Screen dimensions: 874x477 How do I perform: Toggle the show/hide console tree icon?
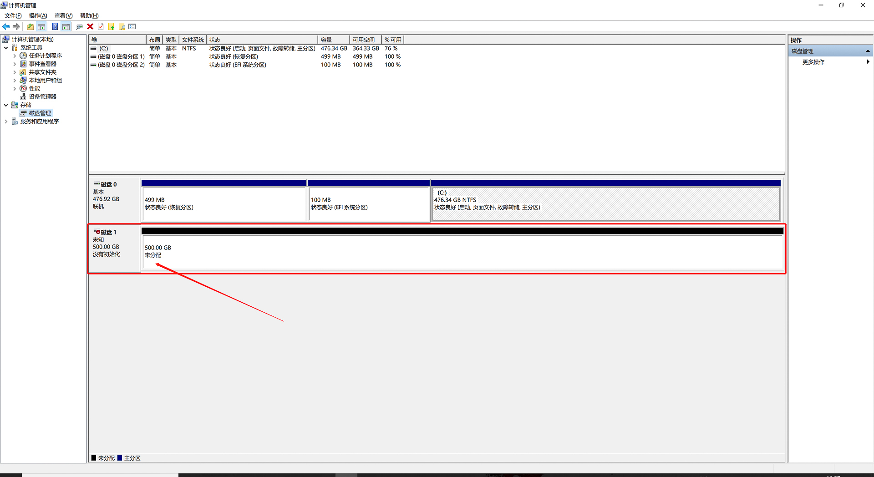(41, 27)
